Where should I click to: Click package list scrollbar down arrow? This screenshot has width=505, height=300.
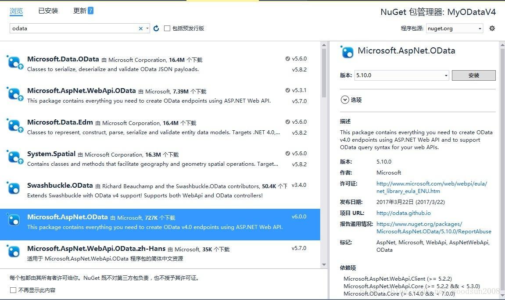point(324,264)
